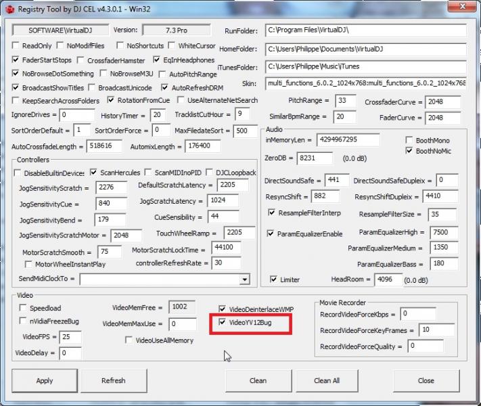Uncheck BoothNoMic option
Screen dimensions: 481x406
pyautogui.click(x=409, y=151)
